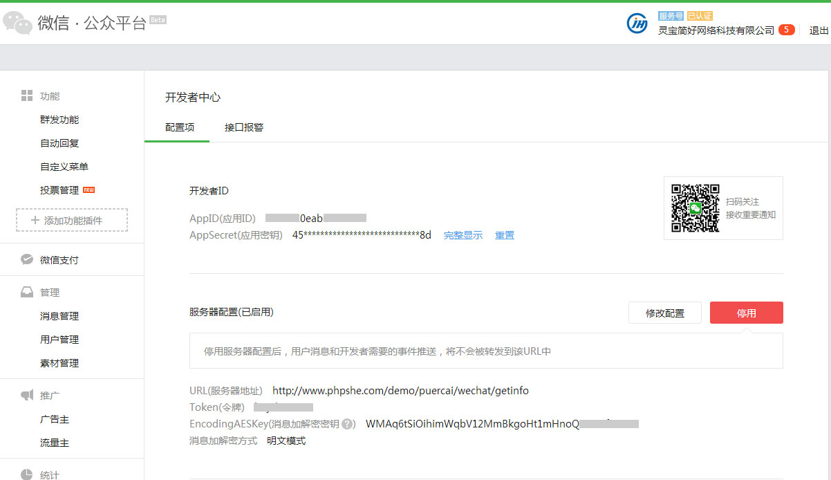
Task: Click the 退出 logout link
Action: 819,30
